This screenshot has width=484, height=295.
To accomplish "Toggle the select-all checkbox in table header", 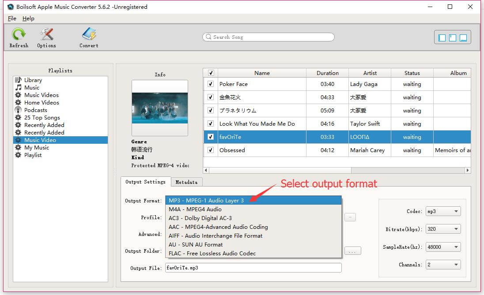I will pos(211,73).
